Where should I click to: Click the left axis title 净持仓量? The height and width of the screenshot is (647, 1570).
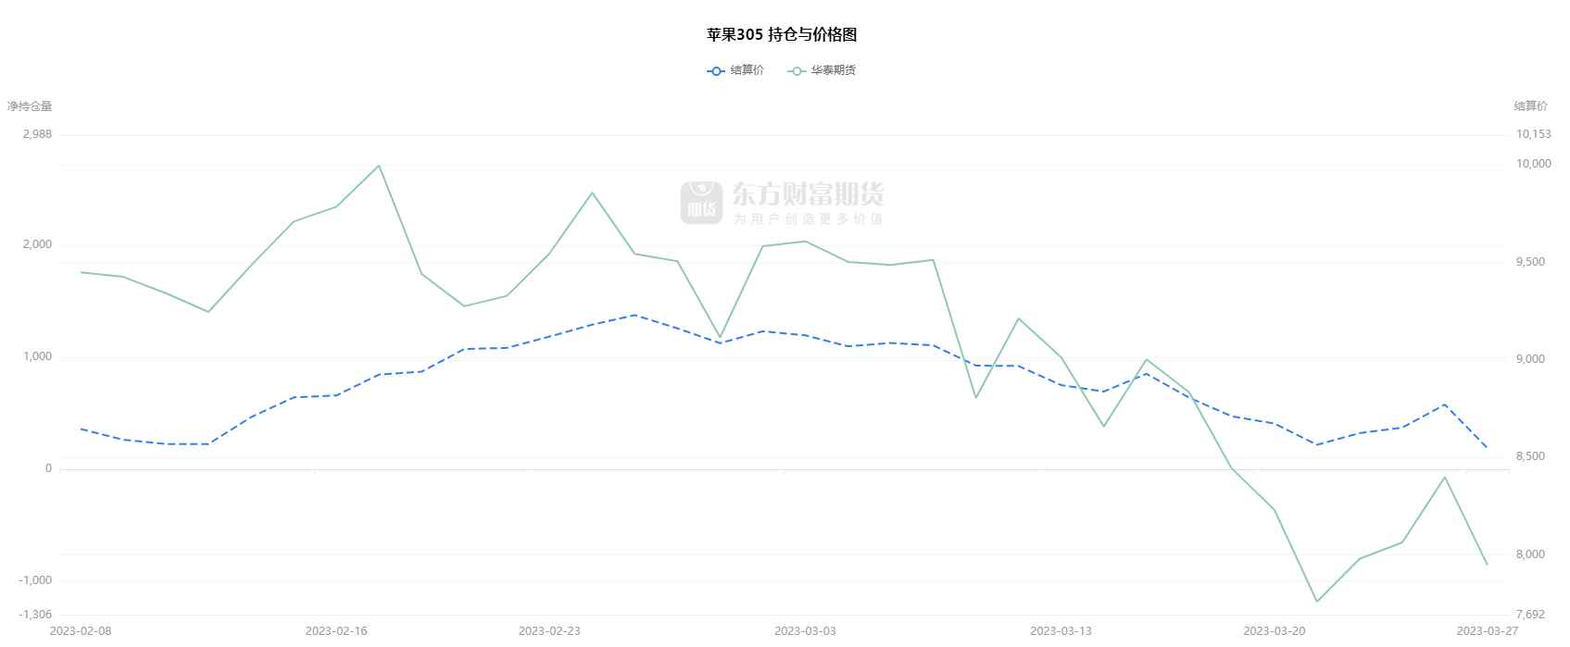coord(30,106)
